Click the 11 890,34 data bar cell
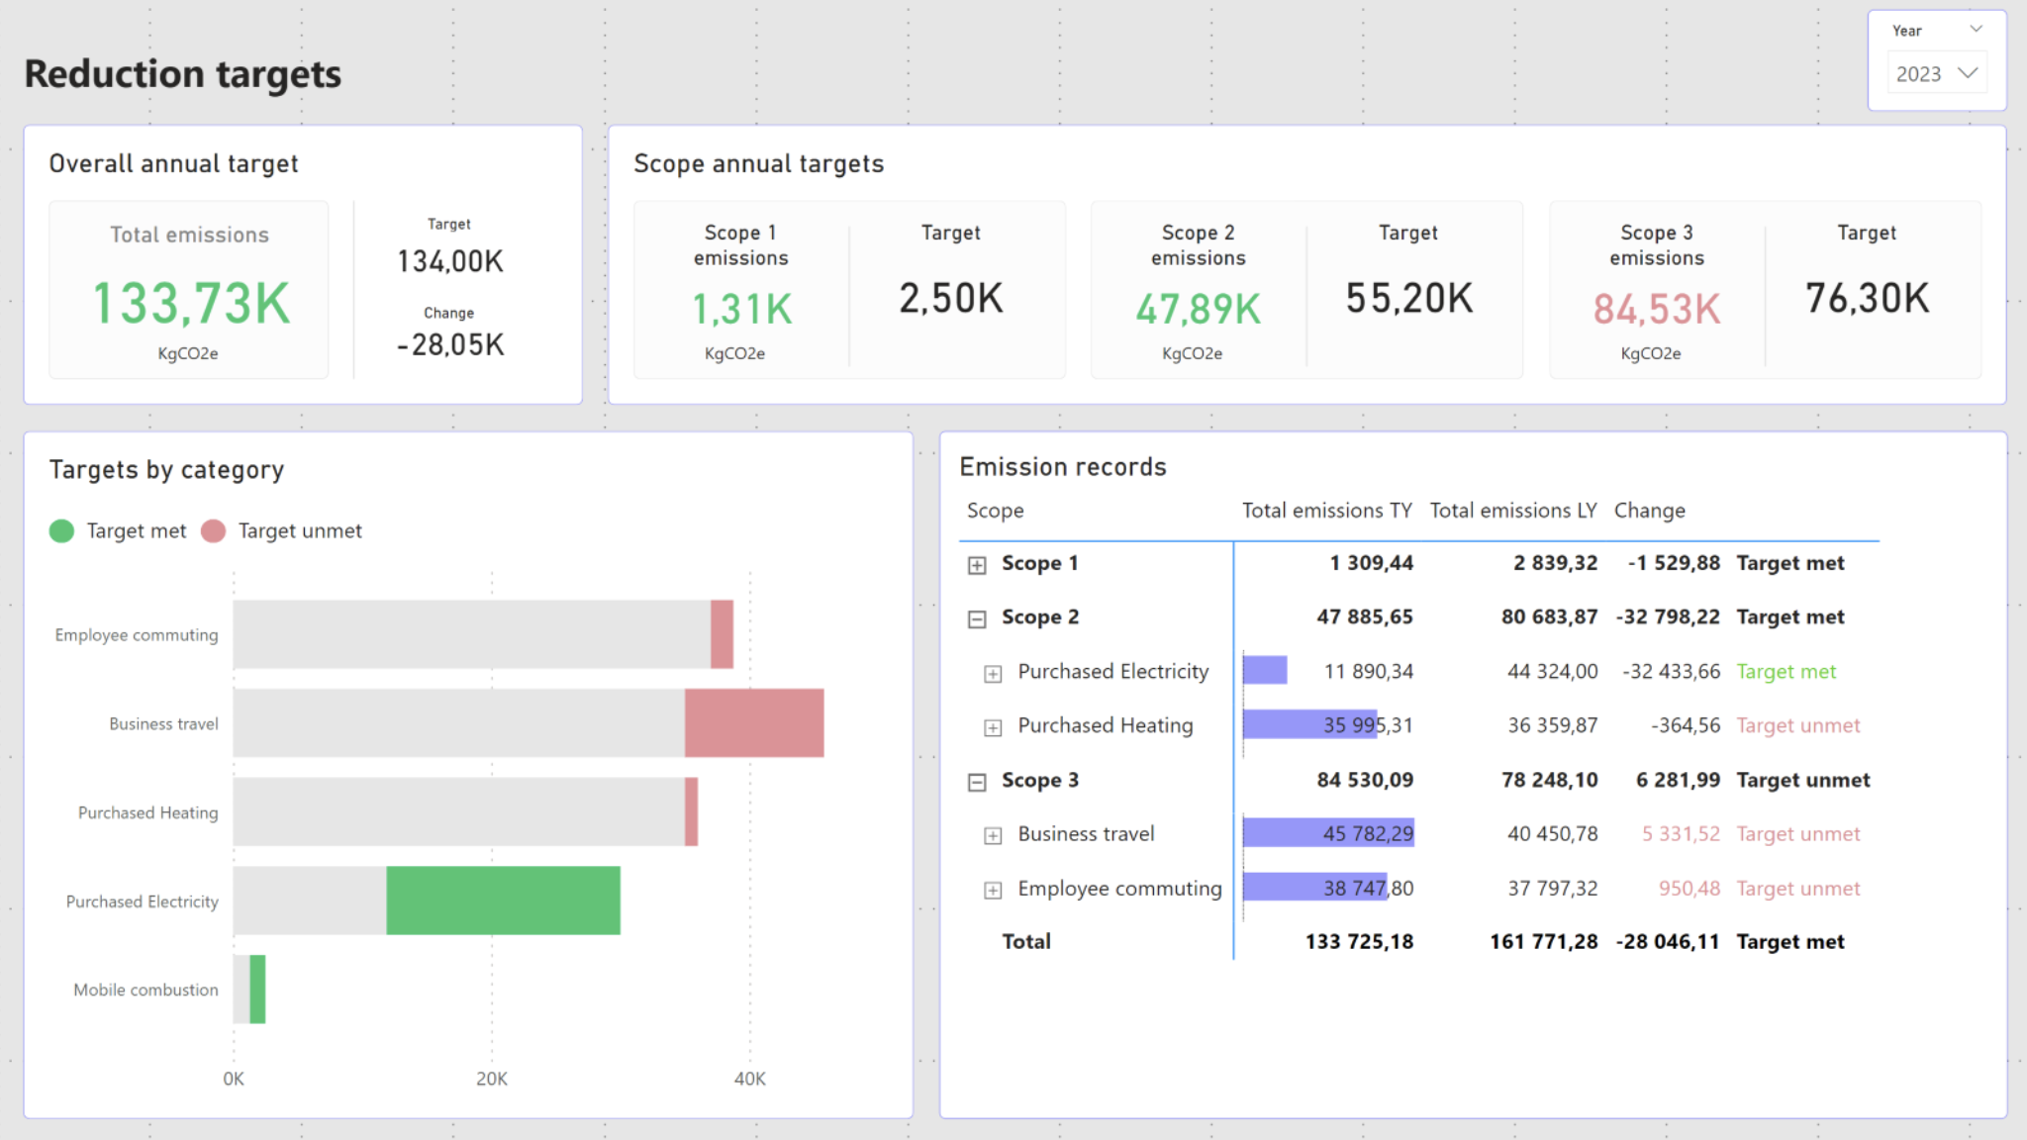The image size is (2027, 1140). [x=1328, y=671]
